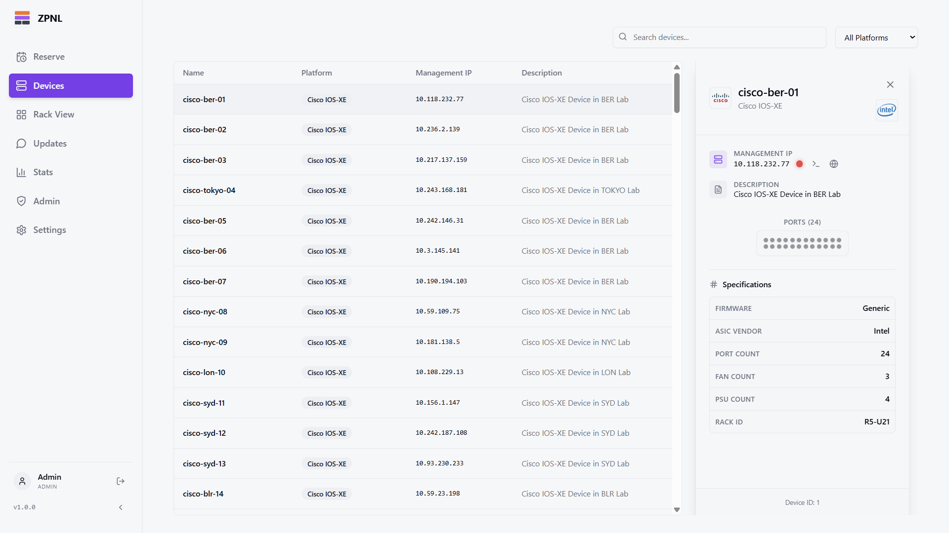Click the red status dot next to management IP
The image size is (949, 533).
[x=799, y=164]
